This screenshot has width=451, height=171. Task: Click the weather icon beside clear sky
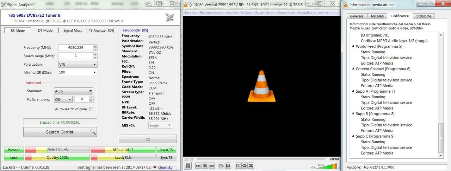point(155,167)
